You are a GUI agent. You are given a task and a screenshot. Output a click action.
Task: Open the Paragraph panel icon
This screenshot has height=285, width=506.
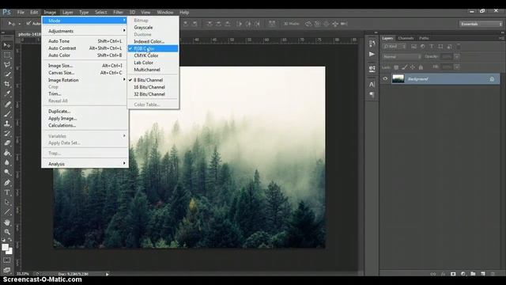(372, 94)
